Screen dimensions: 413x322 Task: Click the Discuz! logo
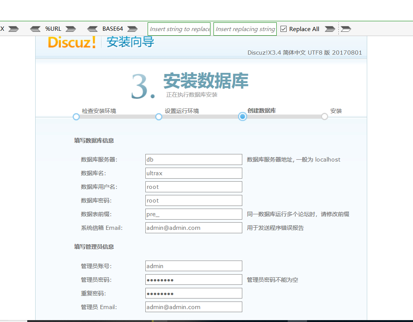[x=72, y=42]
